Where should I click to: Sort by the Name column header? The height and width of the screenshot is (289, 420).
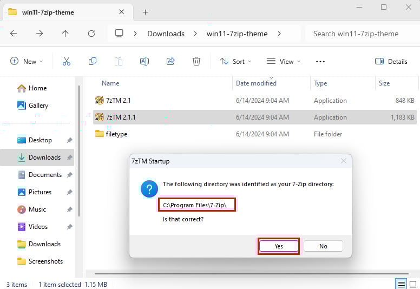click(110, 83)
